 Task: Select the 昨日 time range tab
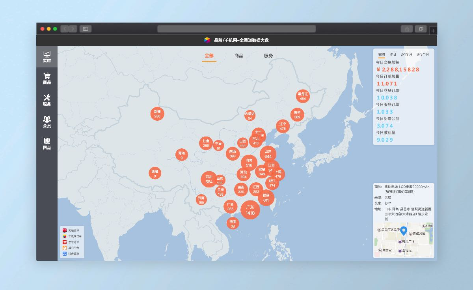pyautogui.click(x=393, y=54)
